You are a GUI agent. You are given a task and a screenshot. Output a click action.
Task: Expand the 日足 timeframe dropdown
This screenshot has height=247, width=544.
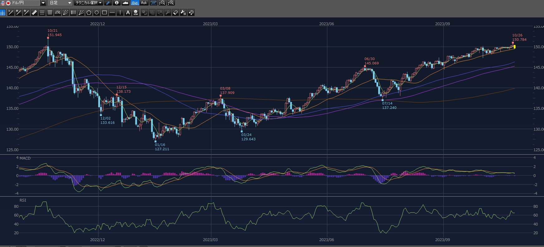pyautogui.click(x=70, y=3)
